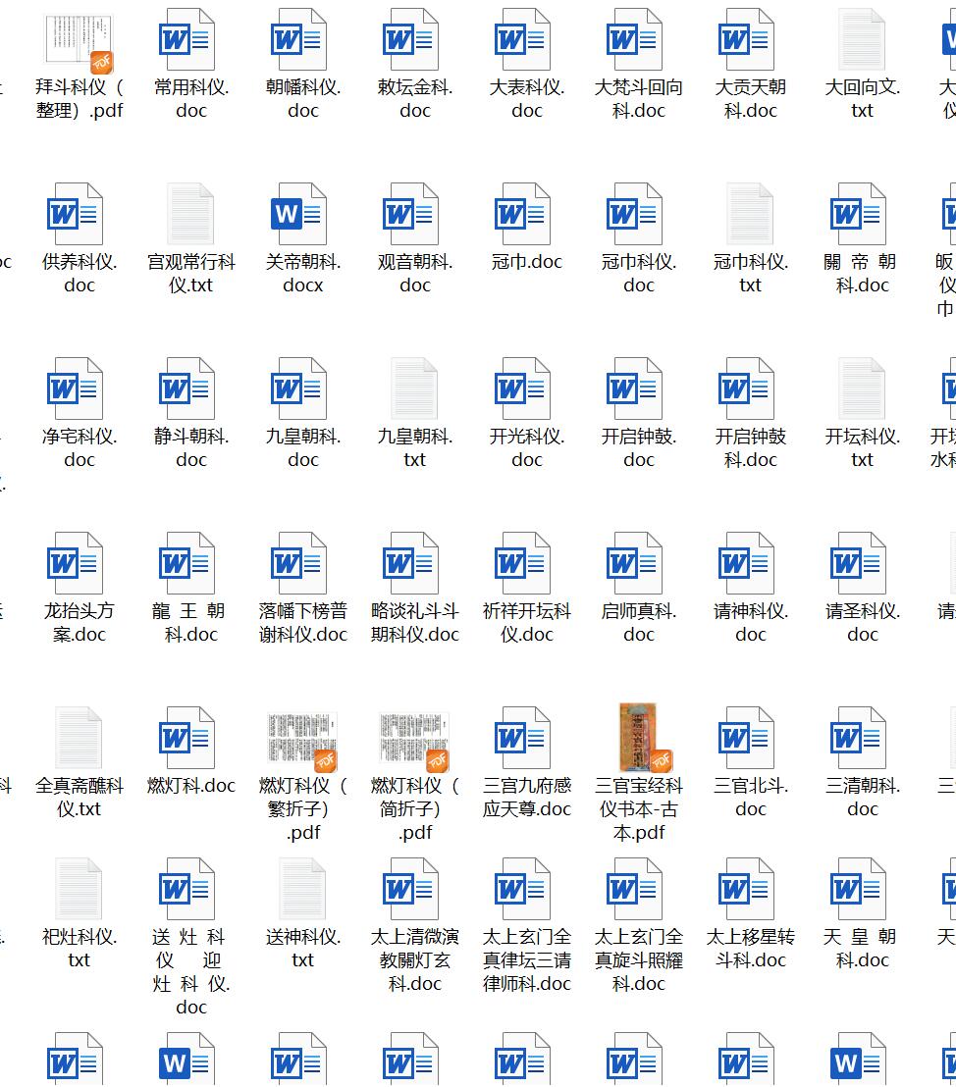Select the 龙抬头方案.doc icon
This screenshot has width=956, height=1087.
pos(76,563)
